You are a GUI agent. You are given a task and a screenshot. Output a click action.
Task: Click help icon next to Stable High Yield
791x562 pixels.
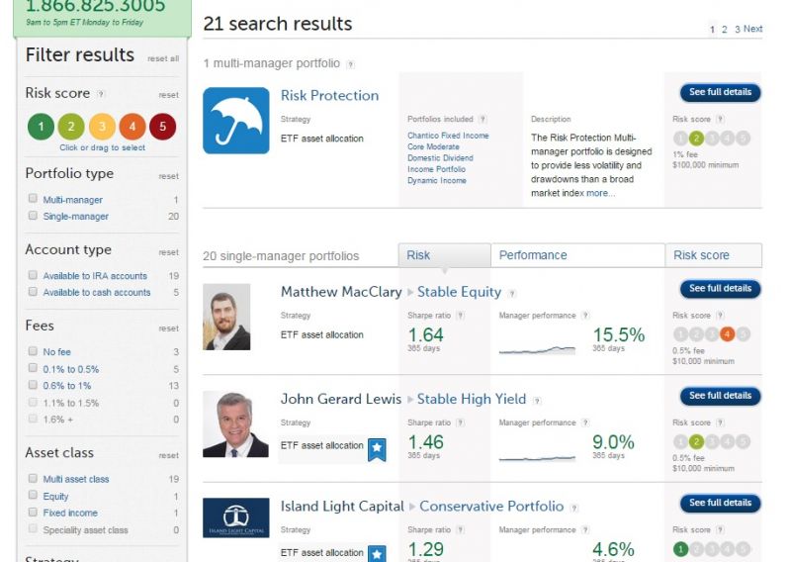(536, 400)
